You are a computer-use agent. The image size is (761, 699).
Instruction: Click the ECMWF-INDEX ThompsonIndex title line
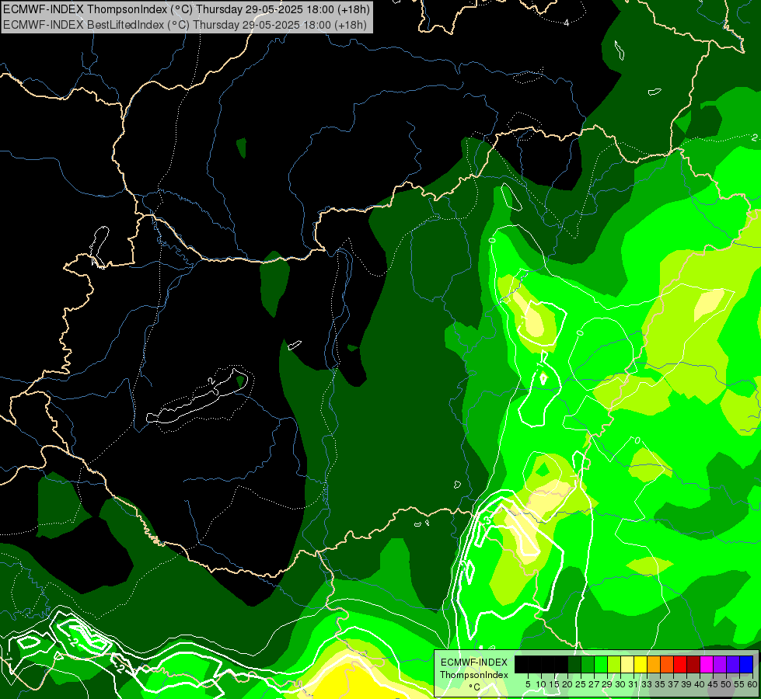click(x=187, y=9)
